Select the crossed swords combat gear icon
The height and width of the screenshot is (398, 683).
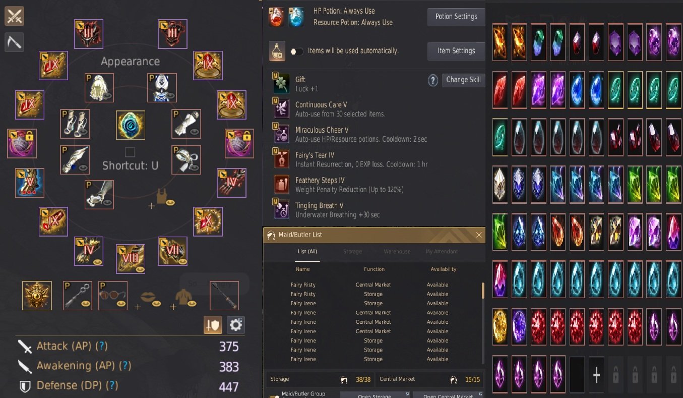point(15,16)
